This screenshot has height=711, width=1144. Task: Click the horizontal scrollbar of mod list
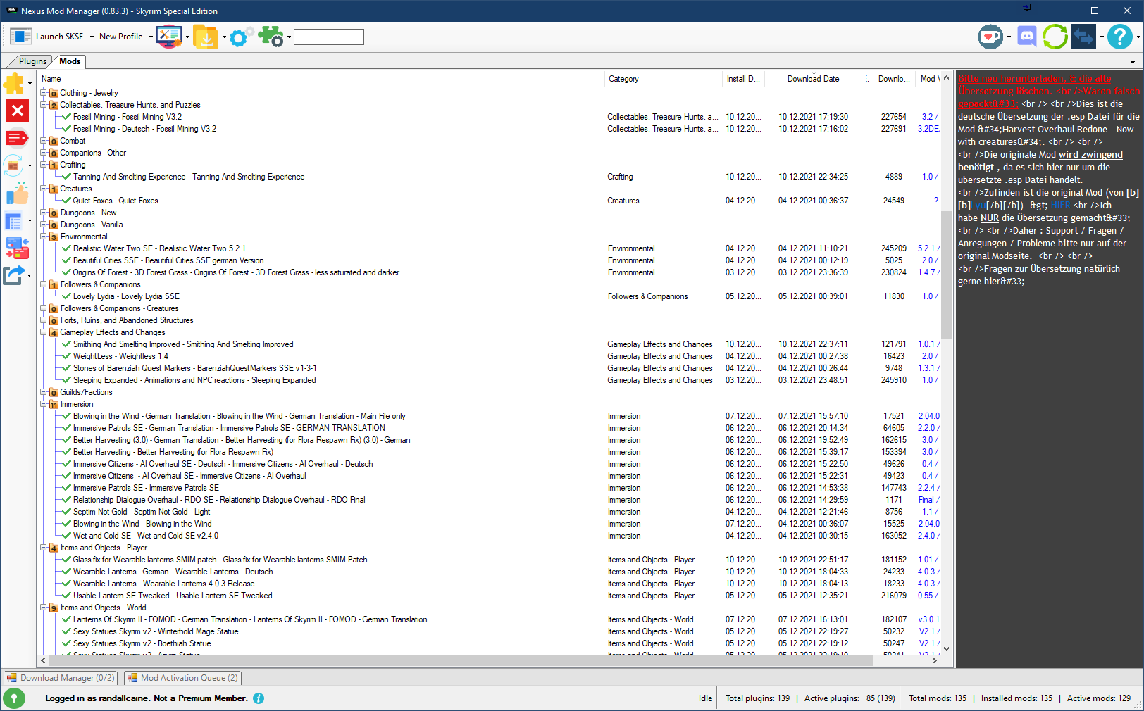[x=458, y=660]
